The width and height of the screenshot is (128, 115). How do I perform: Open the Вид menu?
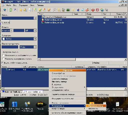click(15, 5)
